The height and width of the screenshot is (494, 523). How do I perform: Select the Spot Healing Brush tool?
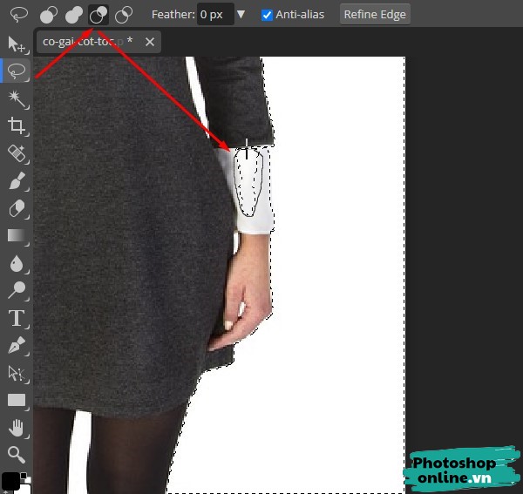click(16, 154)
